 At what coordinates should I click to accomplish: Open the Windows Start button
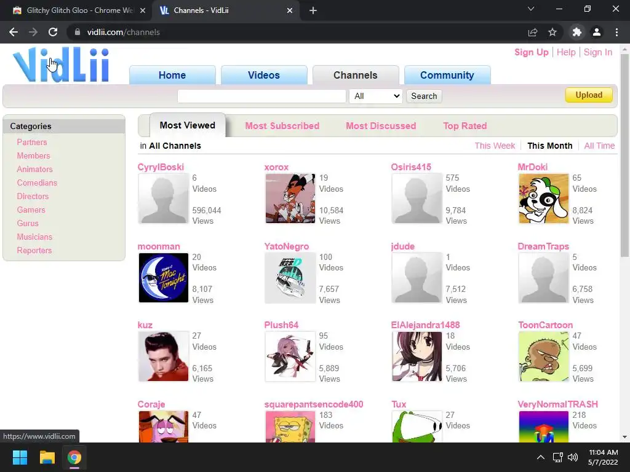point(20,457)
